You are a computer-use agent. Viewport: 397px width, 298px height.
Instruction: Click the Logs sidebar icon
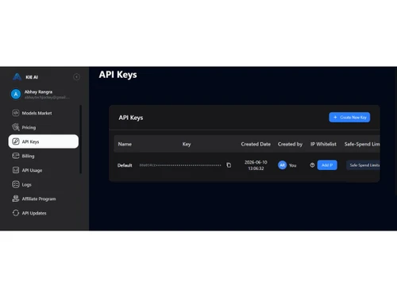coord(16,184)
